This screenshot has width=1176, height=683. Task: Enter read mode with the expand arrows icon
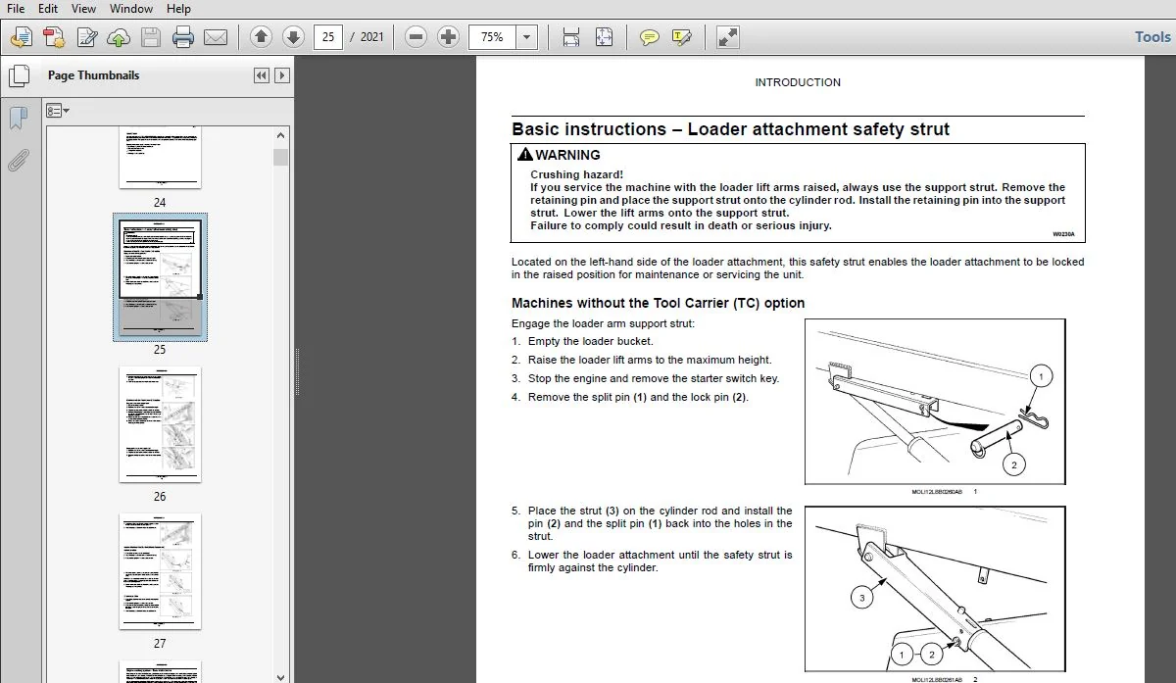(727, 37)
